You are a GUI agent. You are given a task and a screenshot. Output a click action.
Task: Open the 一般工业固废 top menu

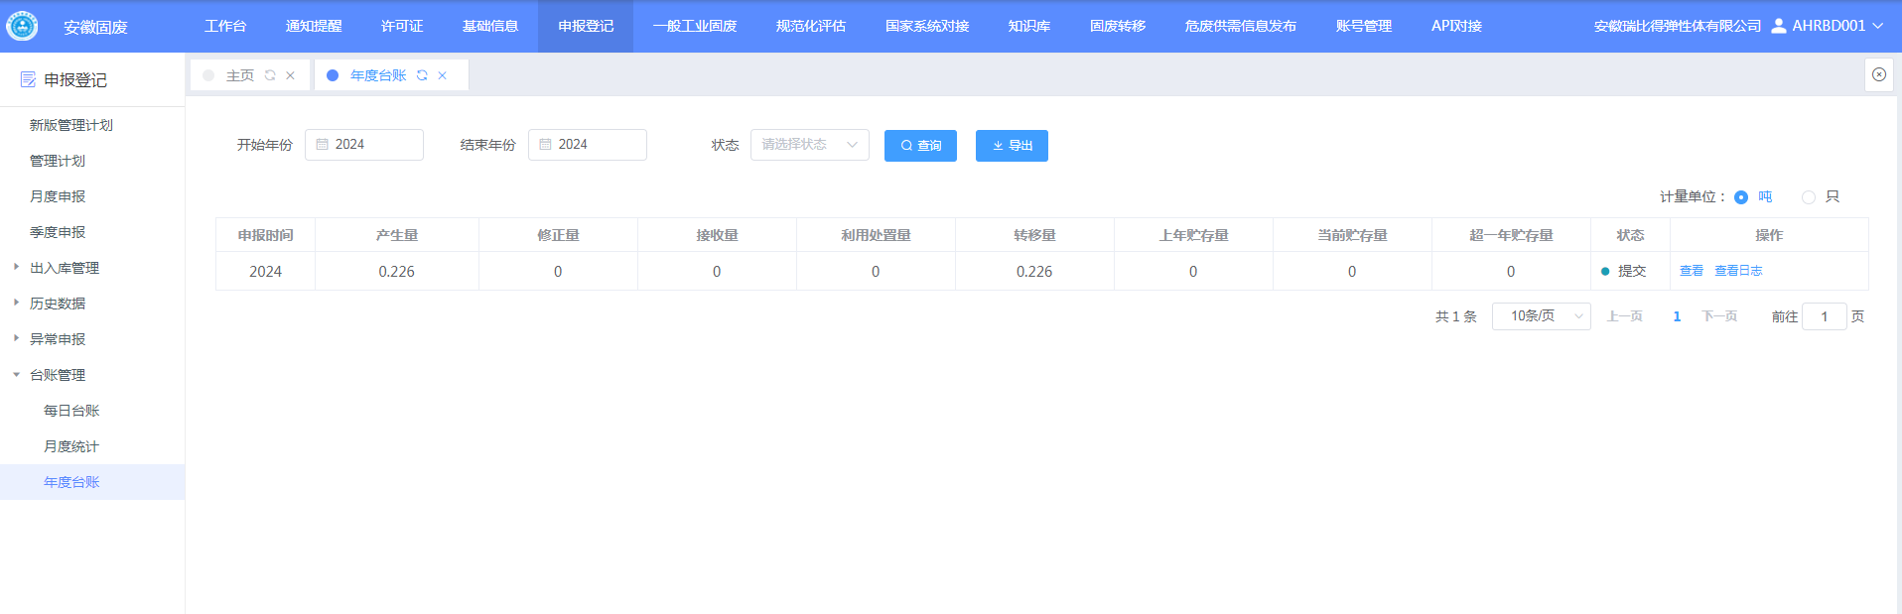pos(694,26)
